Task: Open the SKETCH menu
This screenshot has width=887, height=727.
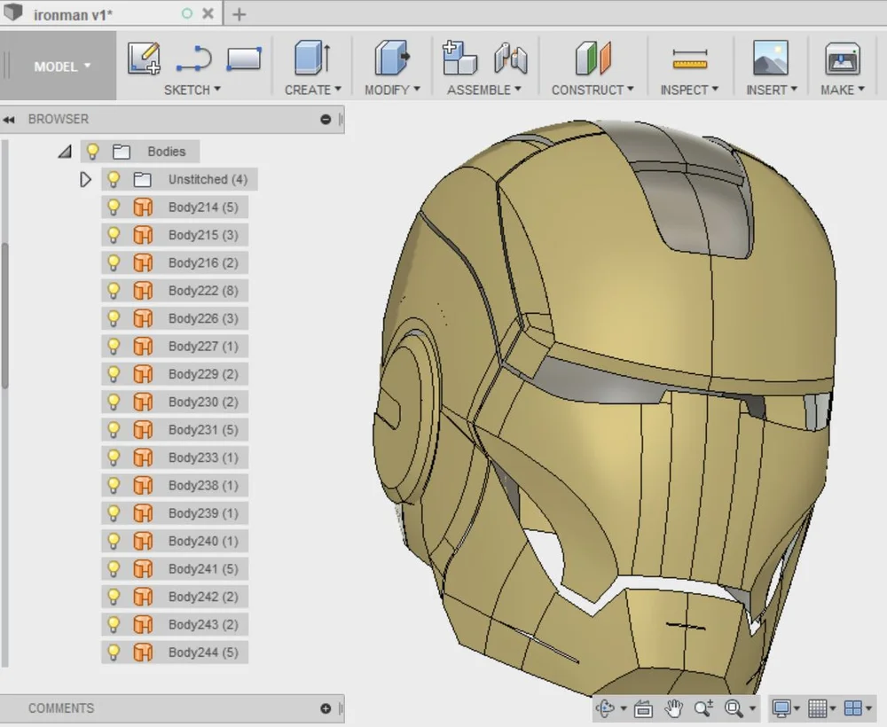Action: tap(192, 90)
